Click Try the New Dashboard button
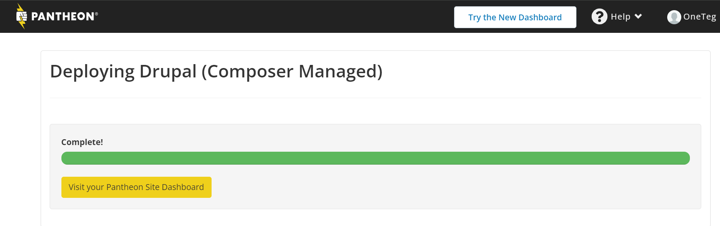720x226 pixels. [x=515, y=17]
